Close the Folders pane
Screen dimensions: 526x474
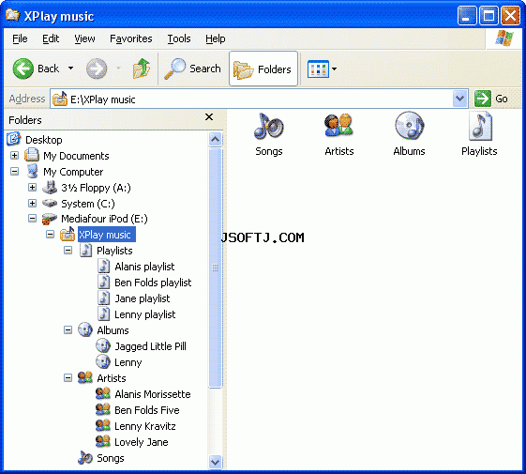click(209, 117)
